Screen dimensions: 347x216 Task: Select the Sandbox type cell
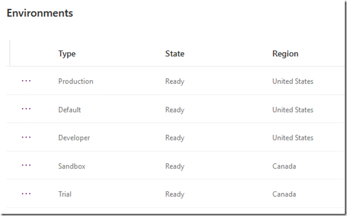[72, 166]
